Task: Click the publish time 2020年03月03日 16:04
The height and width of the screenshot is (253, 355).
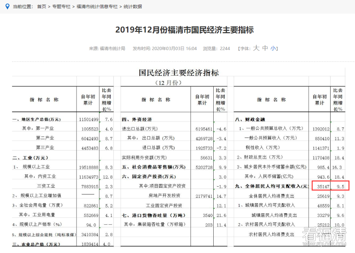Action: pos(174,48)
